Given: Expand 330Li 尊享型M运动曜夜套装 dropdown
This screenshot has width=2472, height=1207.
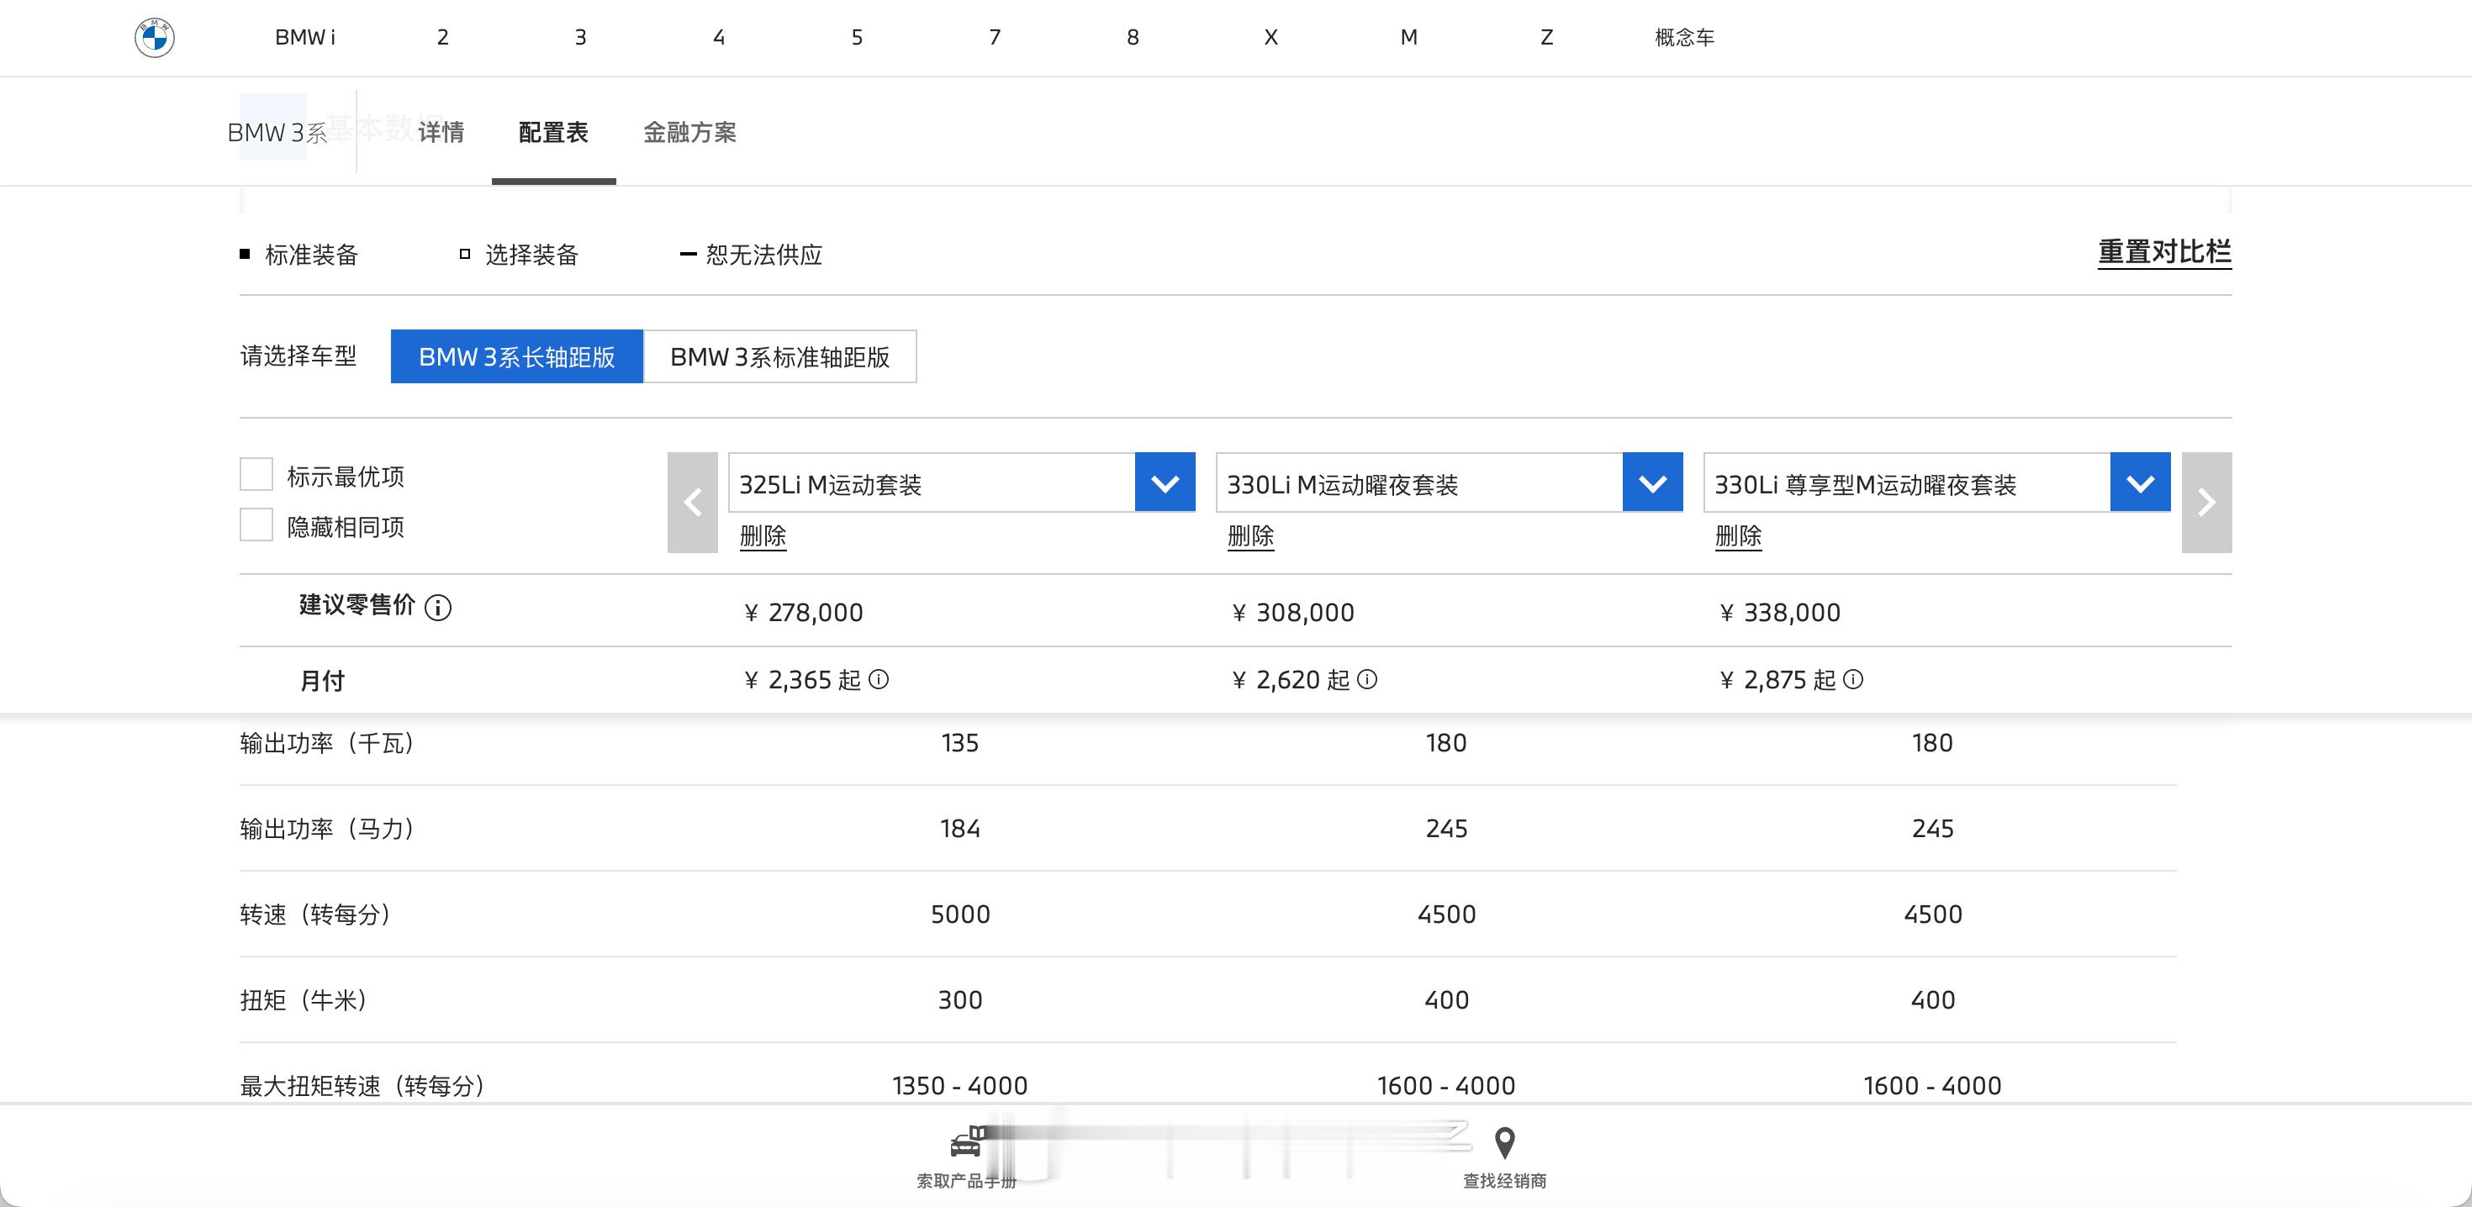Looking at the screenshot, I should (x=2139, y=482).
